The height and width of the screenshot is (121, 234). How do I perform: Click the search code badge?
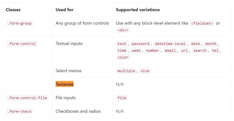pyautogui.click(x=200, y=51)
